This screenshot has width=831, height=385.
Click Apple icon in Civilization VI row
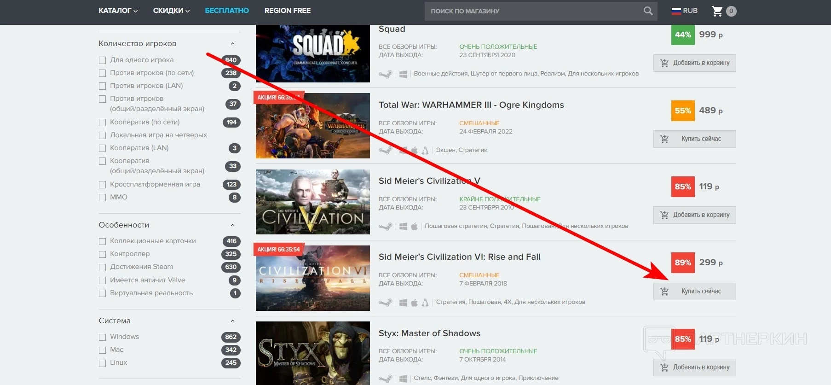414,303
